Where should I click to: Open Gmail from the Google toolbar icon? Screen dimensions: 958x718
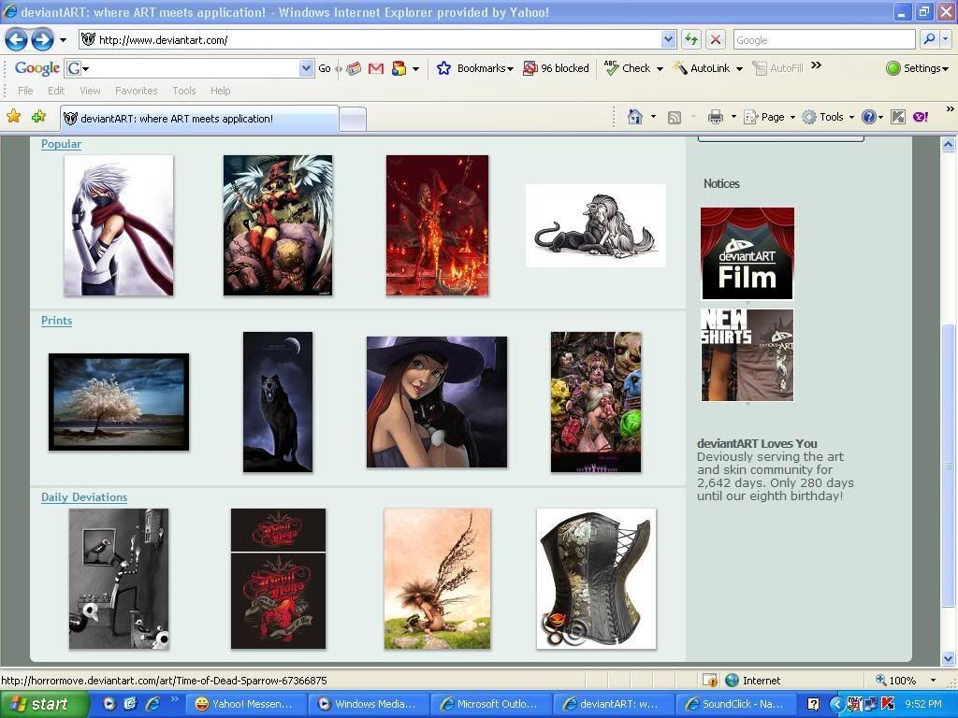[376, 68]
